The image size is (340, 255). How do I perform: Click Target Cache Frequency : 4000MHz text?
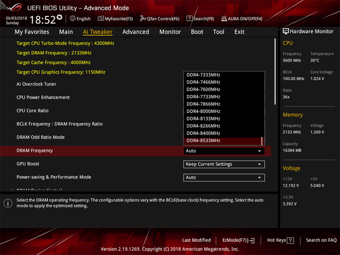pyautogui.click(x=53, y=63)
